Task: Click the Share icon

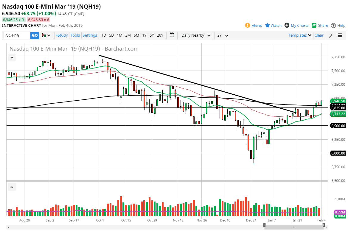Action: pos(315,25)
